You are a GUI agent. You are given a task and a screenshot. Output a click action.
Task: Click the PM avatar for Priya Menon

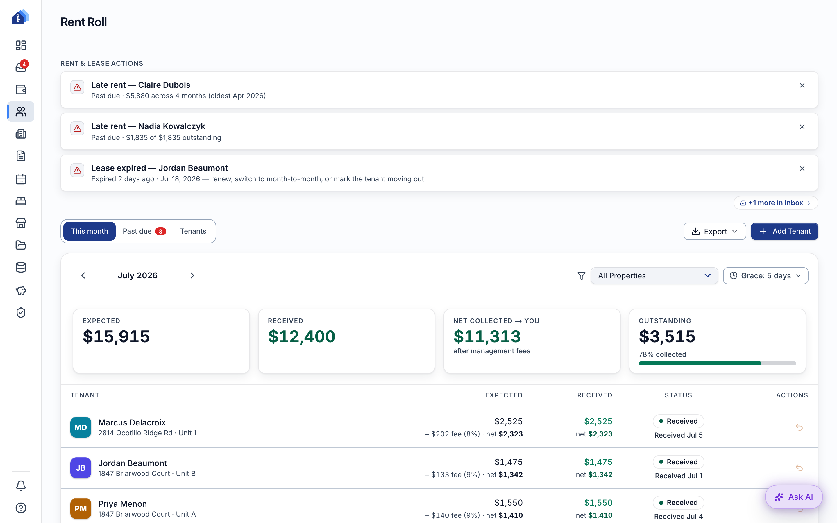point(81,508)
